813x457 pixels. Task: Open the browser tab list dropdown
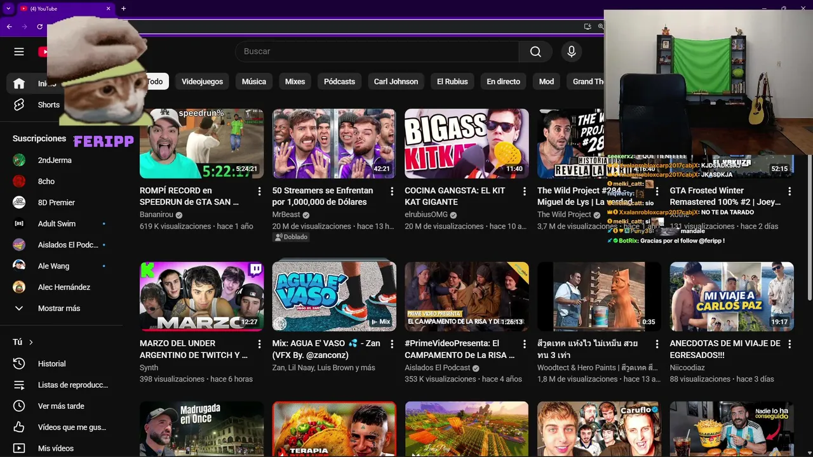pyautogui.click(x=8, y=8)
